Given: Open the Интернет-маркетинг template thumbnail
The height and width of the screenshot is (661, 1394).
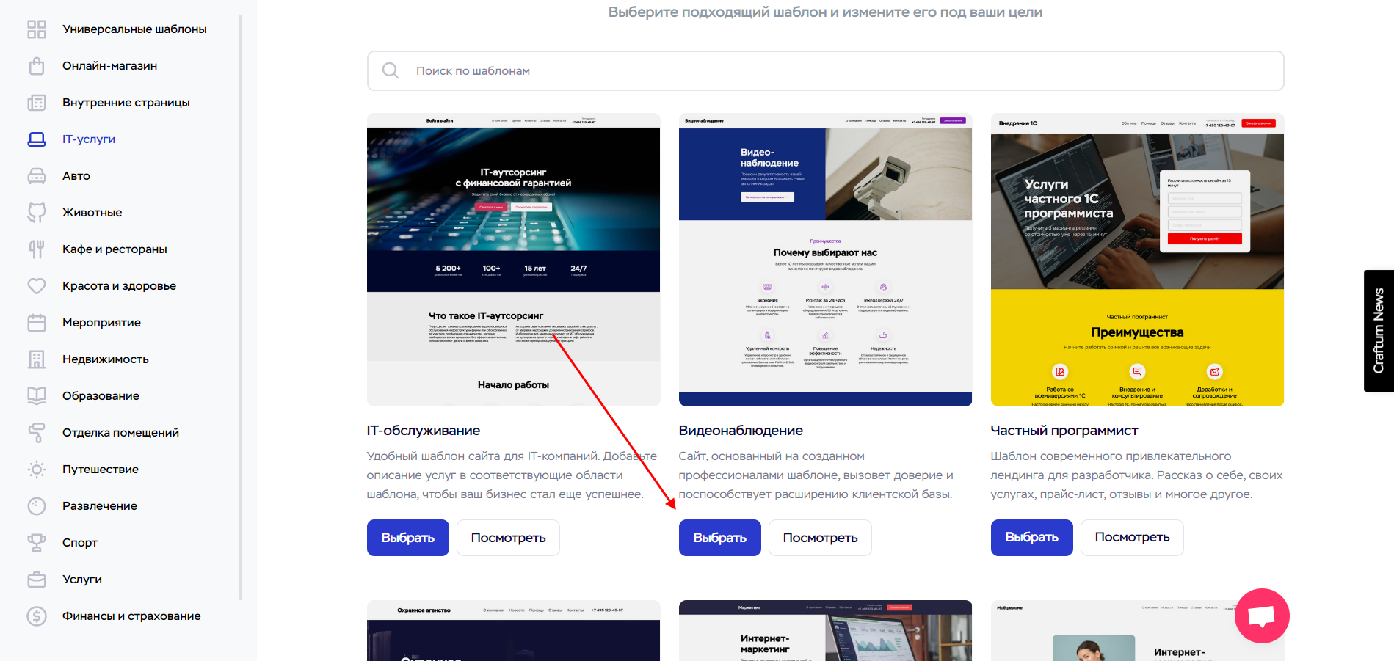Looking at the screenshot, I should 826,631.
